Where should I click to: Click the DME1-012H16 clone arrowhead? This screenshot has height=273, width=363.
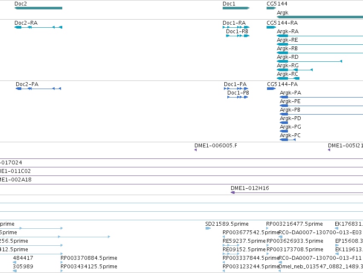[x=233, y=193]
